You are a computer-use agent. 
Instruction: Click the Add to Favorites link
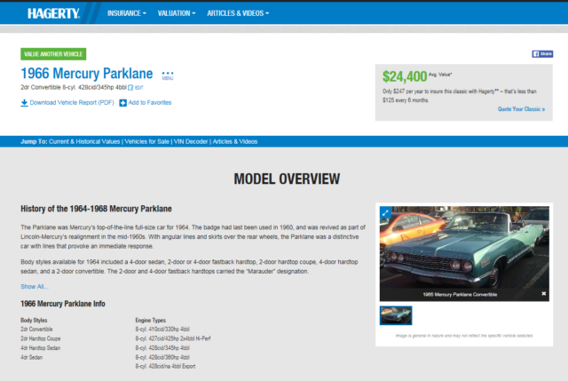pos(150,103)
